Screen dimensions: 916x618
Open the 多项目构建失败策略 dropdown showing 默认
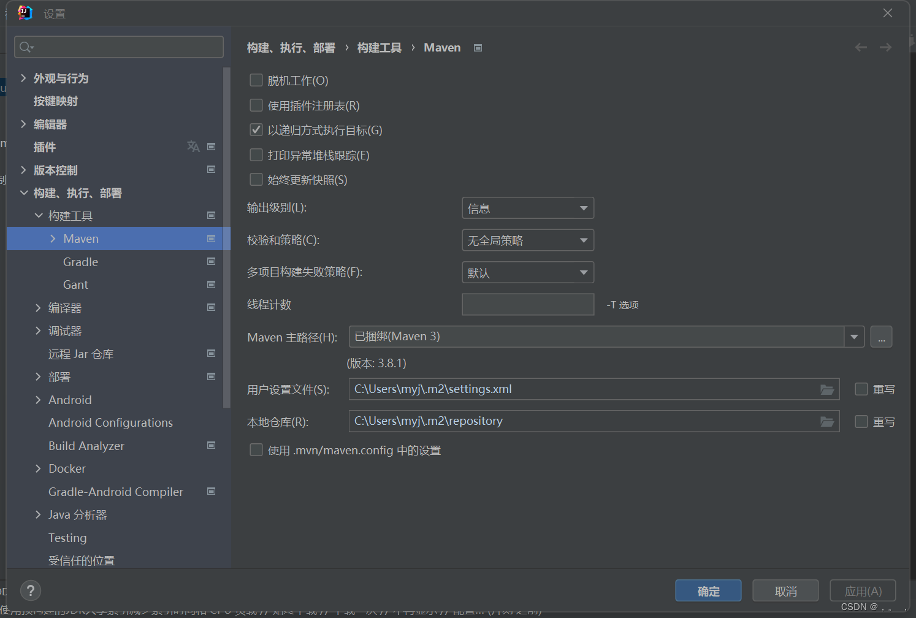click(528, 272)
